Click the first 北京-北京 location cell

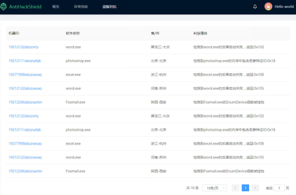159,61
